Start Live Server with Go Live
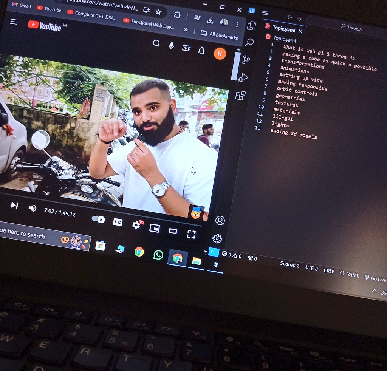 tap(375, 278)
